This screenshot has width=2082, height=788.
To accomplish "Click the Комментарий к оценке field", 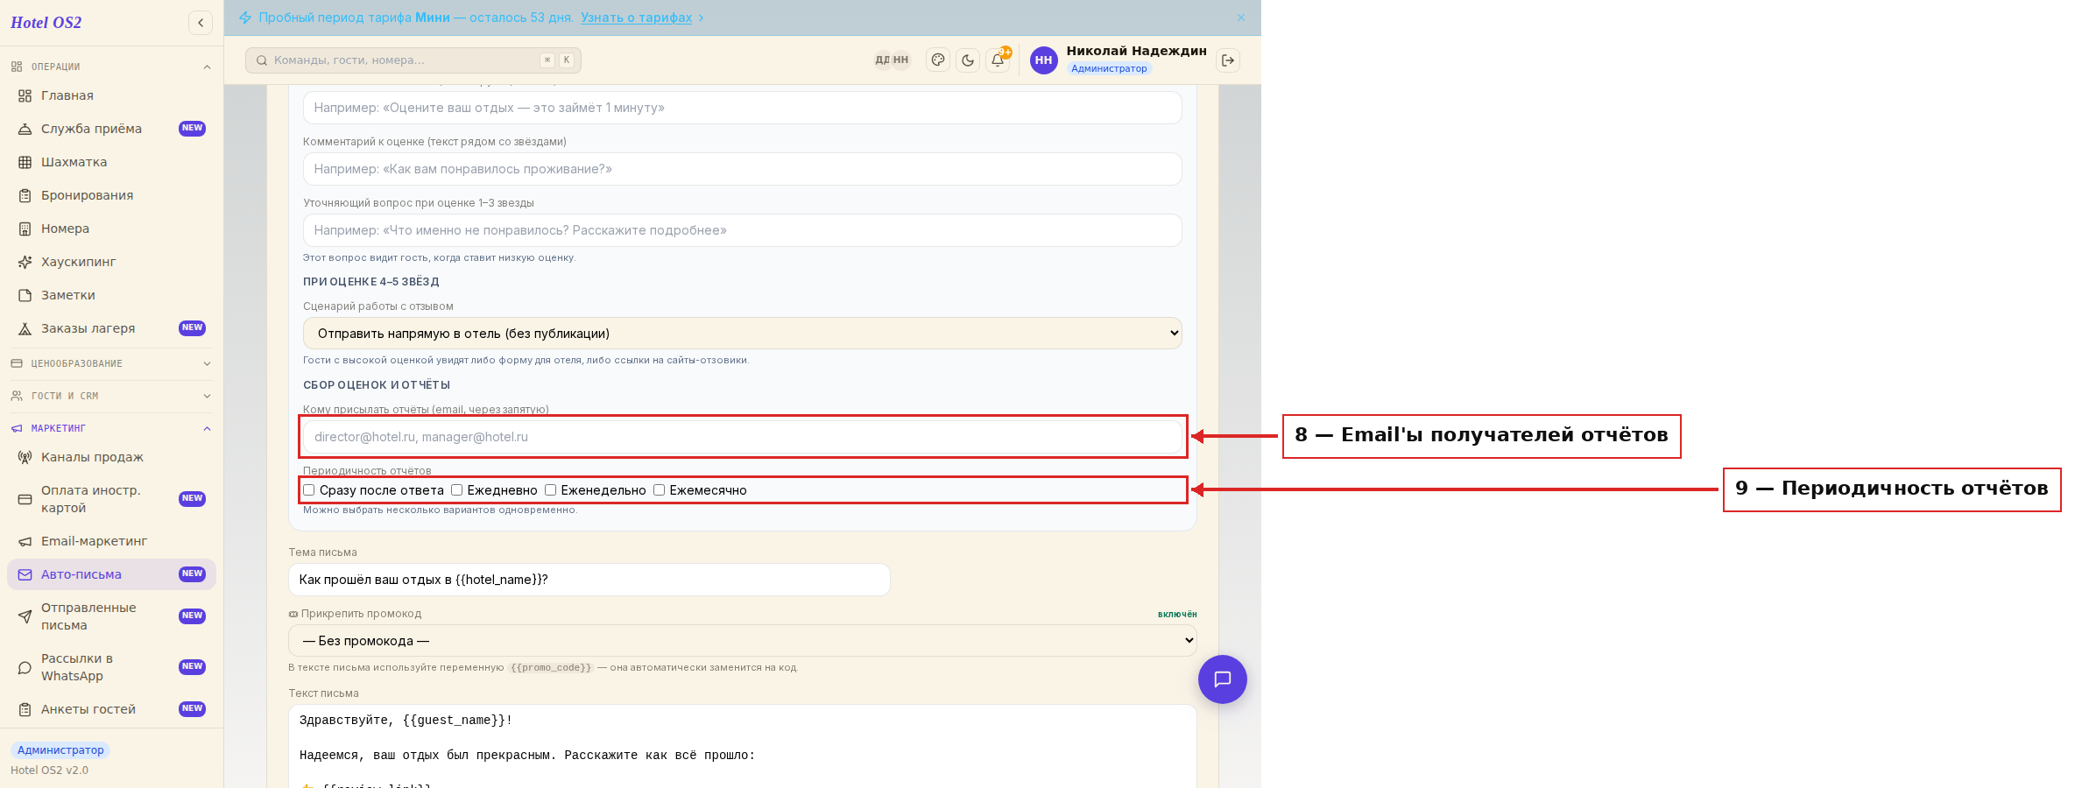I will 742,169.
